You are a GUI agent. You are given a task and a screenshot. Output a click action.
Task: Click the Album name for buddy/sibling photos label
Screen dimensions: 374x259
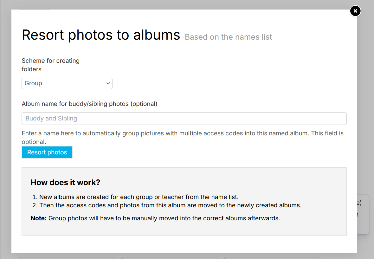tap(89, 104)
